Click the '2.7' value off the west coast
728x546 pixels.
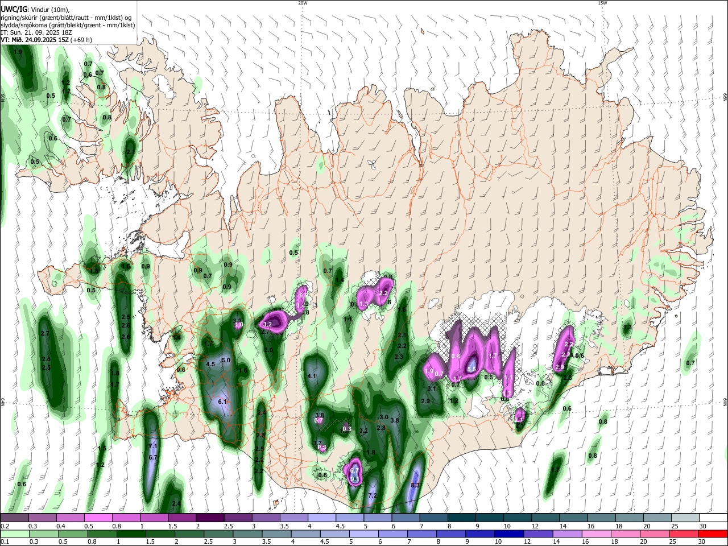[45, 333]
